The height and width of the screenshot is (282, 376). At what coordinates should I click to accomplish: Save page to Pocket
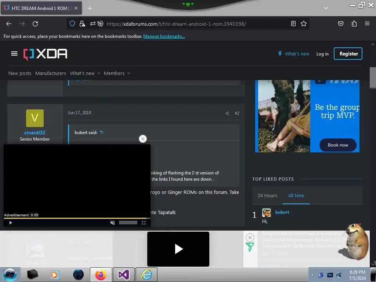340,23
